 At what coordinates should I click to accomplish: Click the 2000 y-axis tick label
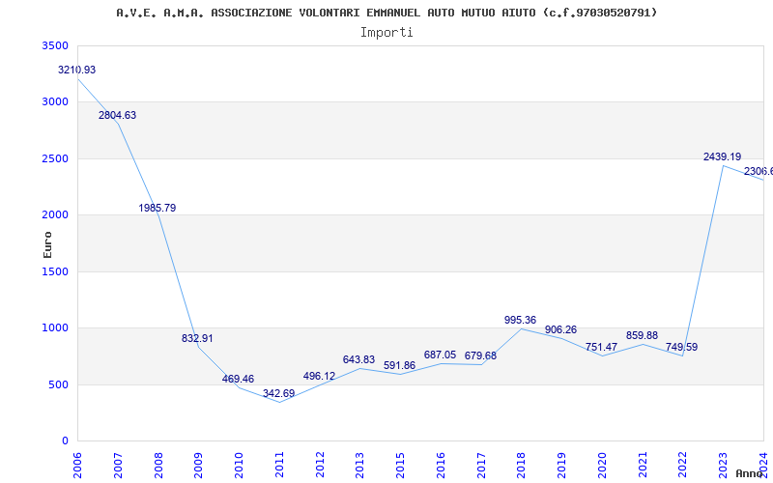coord(55,214)
